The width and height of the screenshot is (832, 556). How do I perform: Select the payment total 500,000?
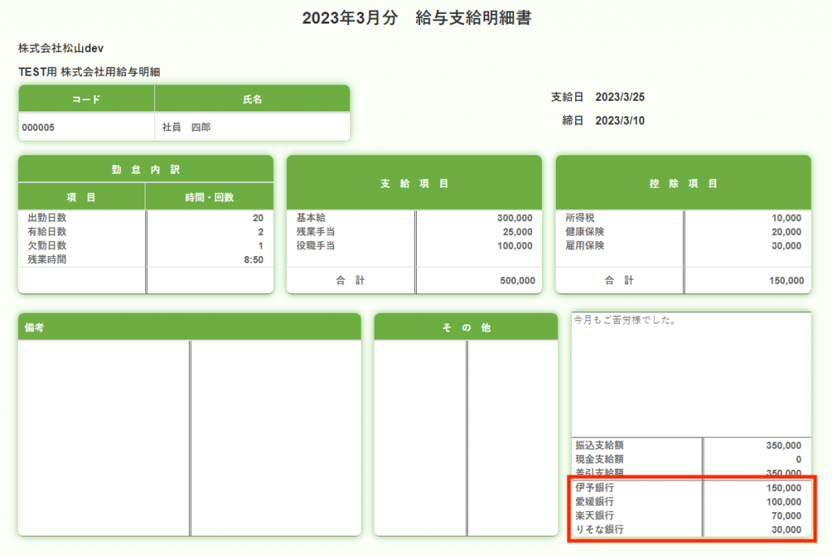pos(518,280)
